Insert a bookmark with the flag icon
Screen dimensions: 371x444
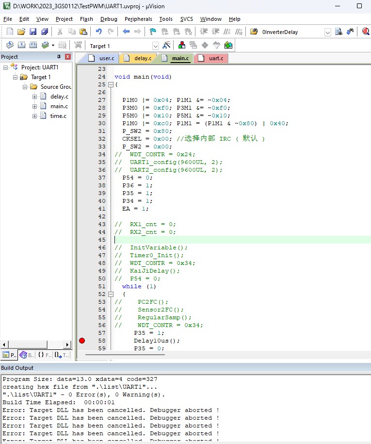(x=153, y=32)
